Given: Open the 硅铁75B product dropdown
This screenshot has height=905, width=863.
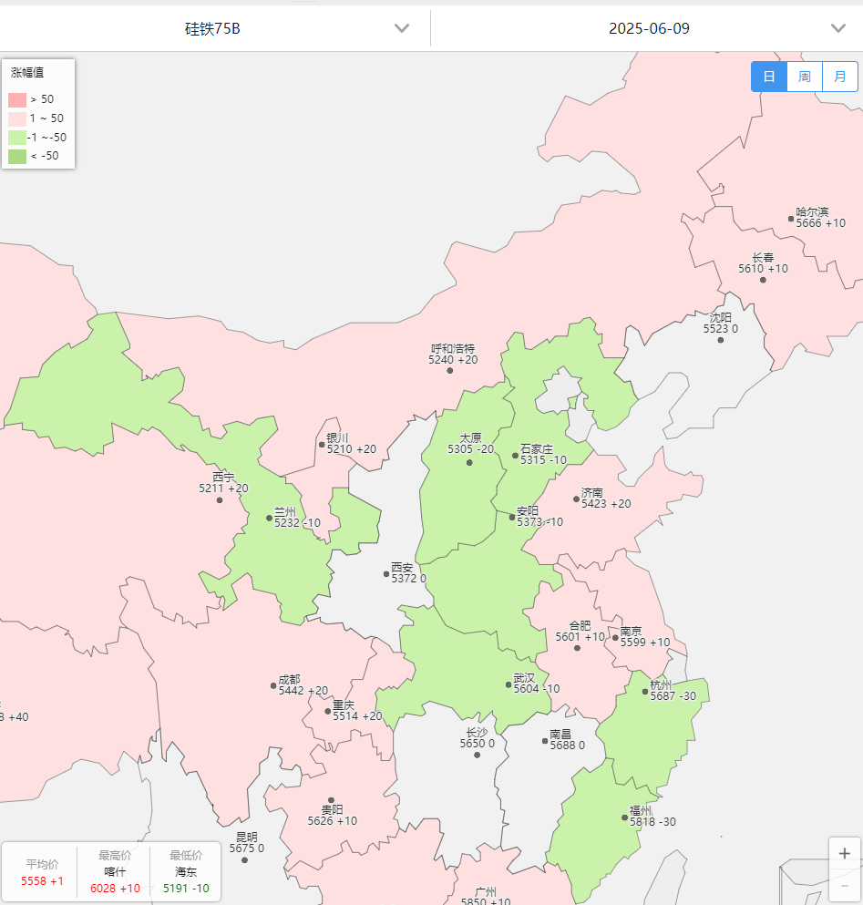Looking at the screenshot, I should pos(215,28).
